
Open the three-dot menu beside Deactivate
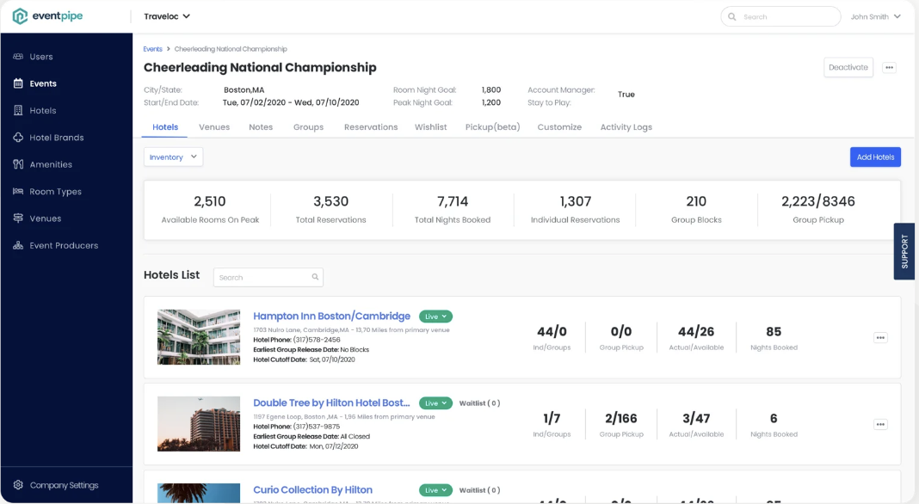890,68
